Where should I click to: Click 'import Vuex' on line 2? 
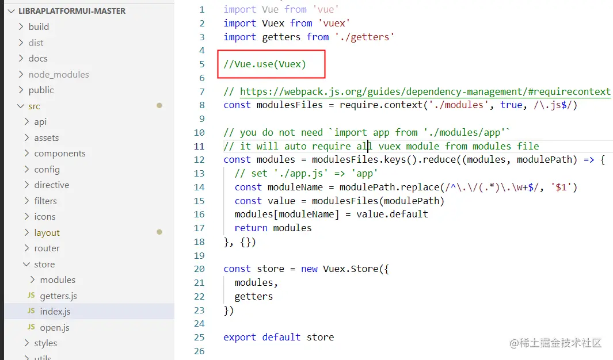(254, 24)
